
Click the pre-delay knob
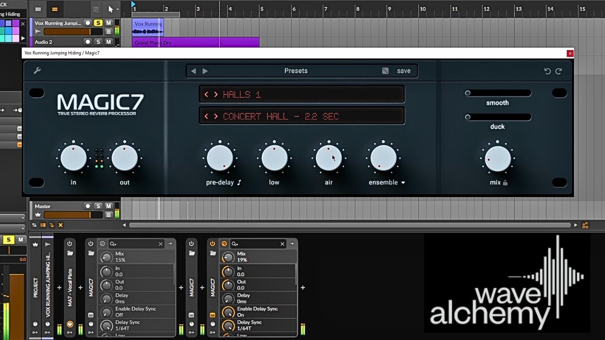(220, 158)
